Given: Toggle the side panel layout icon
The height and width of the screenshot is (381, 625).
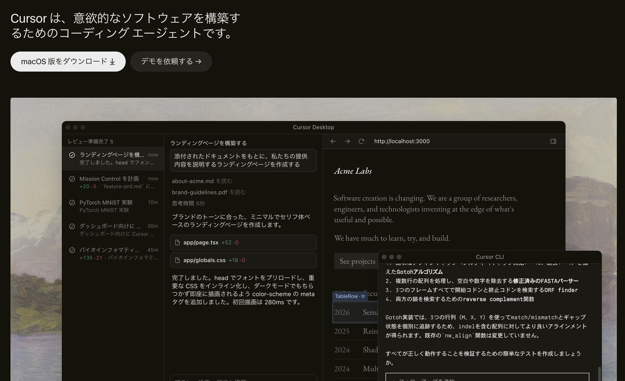Looking at the screenshot, I should click(553, 141).
